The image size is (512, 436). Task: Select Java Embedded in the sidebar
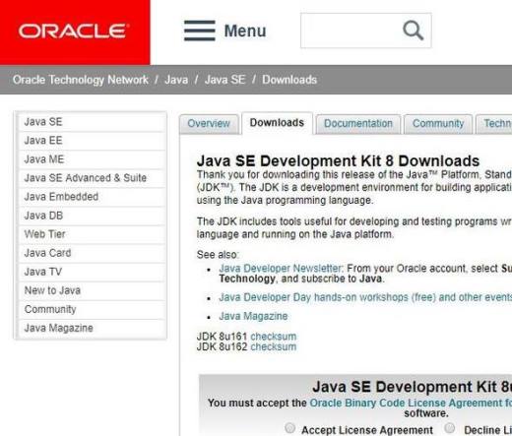pyautogui.click(x=92, y=197)
